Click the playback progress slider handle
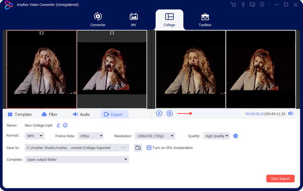The width and height of the screenshot is (303, 191). point(190,113)
